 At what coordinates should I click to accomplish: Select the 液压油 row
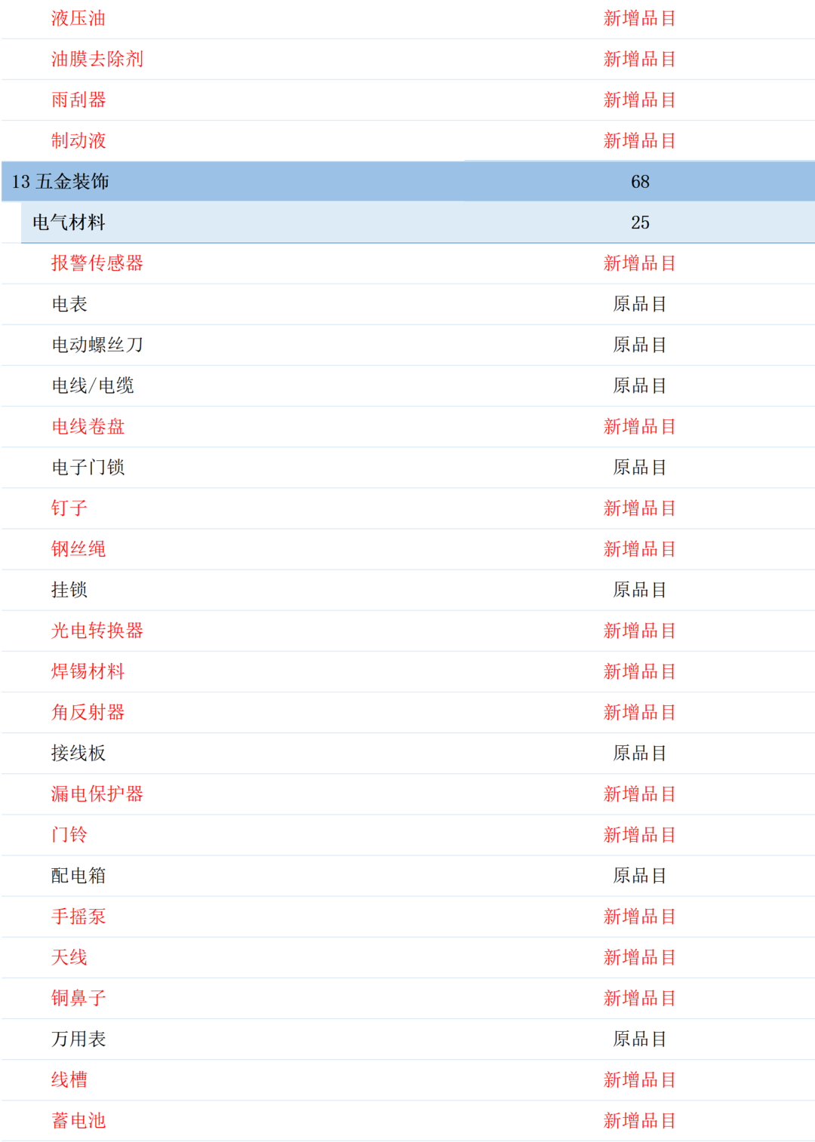[x=78, y=18]
